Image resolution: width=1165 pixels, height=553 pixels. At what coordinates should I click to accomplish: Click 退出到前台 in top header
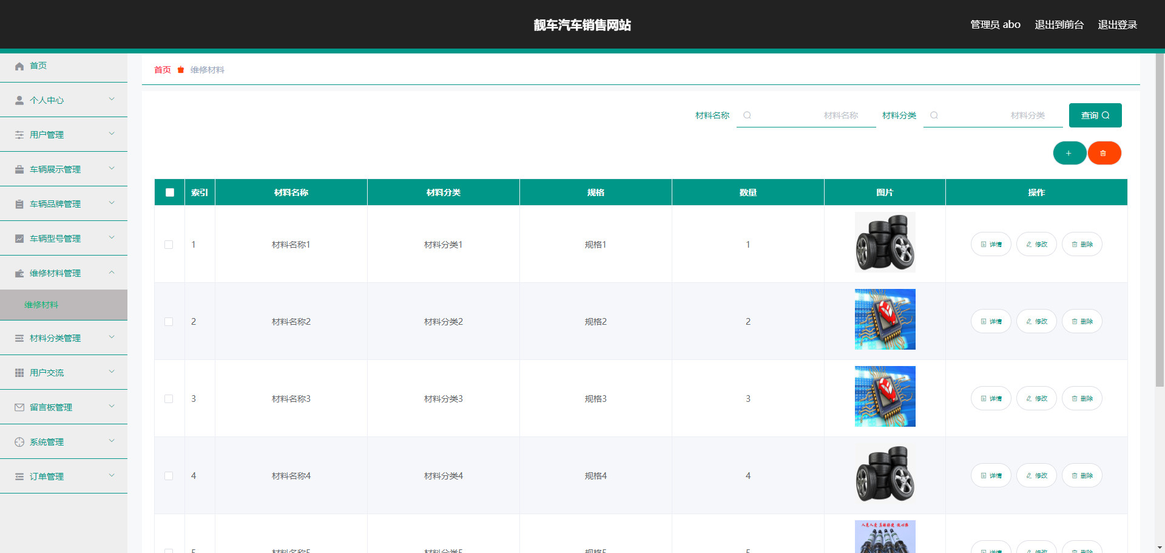(x=1059, y=25)
